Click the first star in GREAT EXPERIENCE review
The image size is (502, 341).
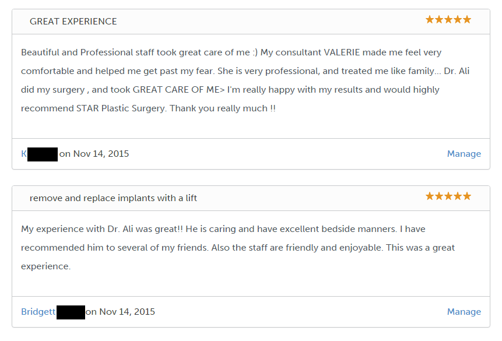point(430,20)
